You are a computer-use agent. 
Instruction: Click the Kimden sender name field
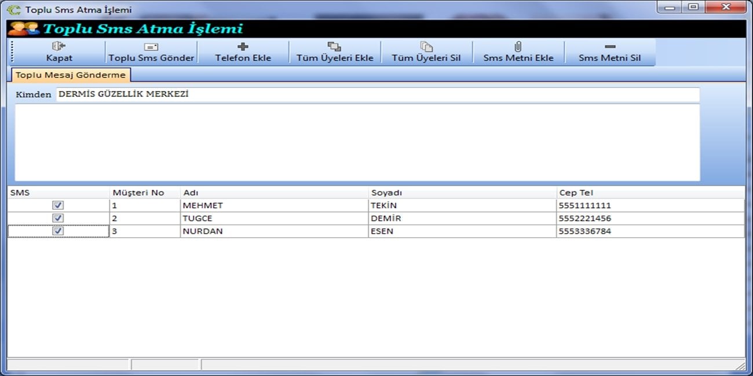pyautogui.click(x=376, y=94)
